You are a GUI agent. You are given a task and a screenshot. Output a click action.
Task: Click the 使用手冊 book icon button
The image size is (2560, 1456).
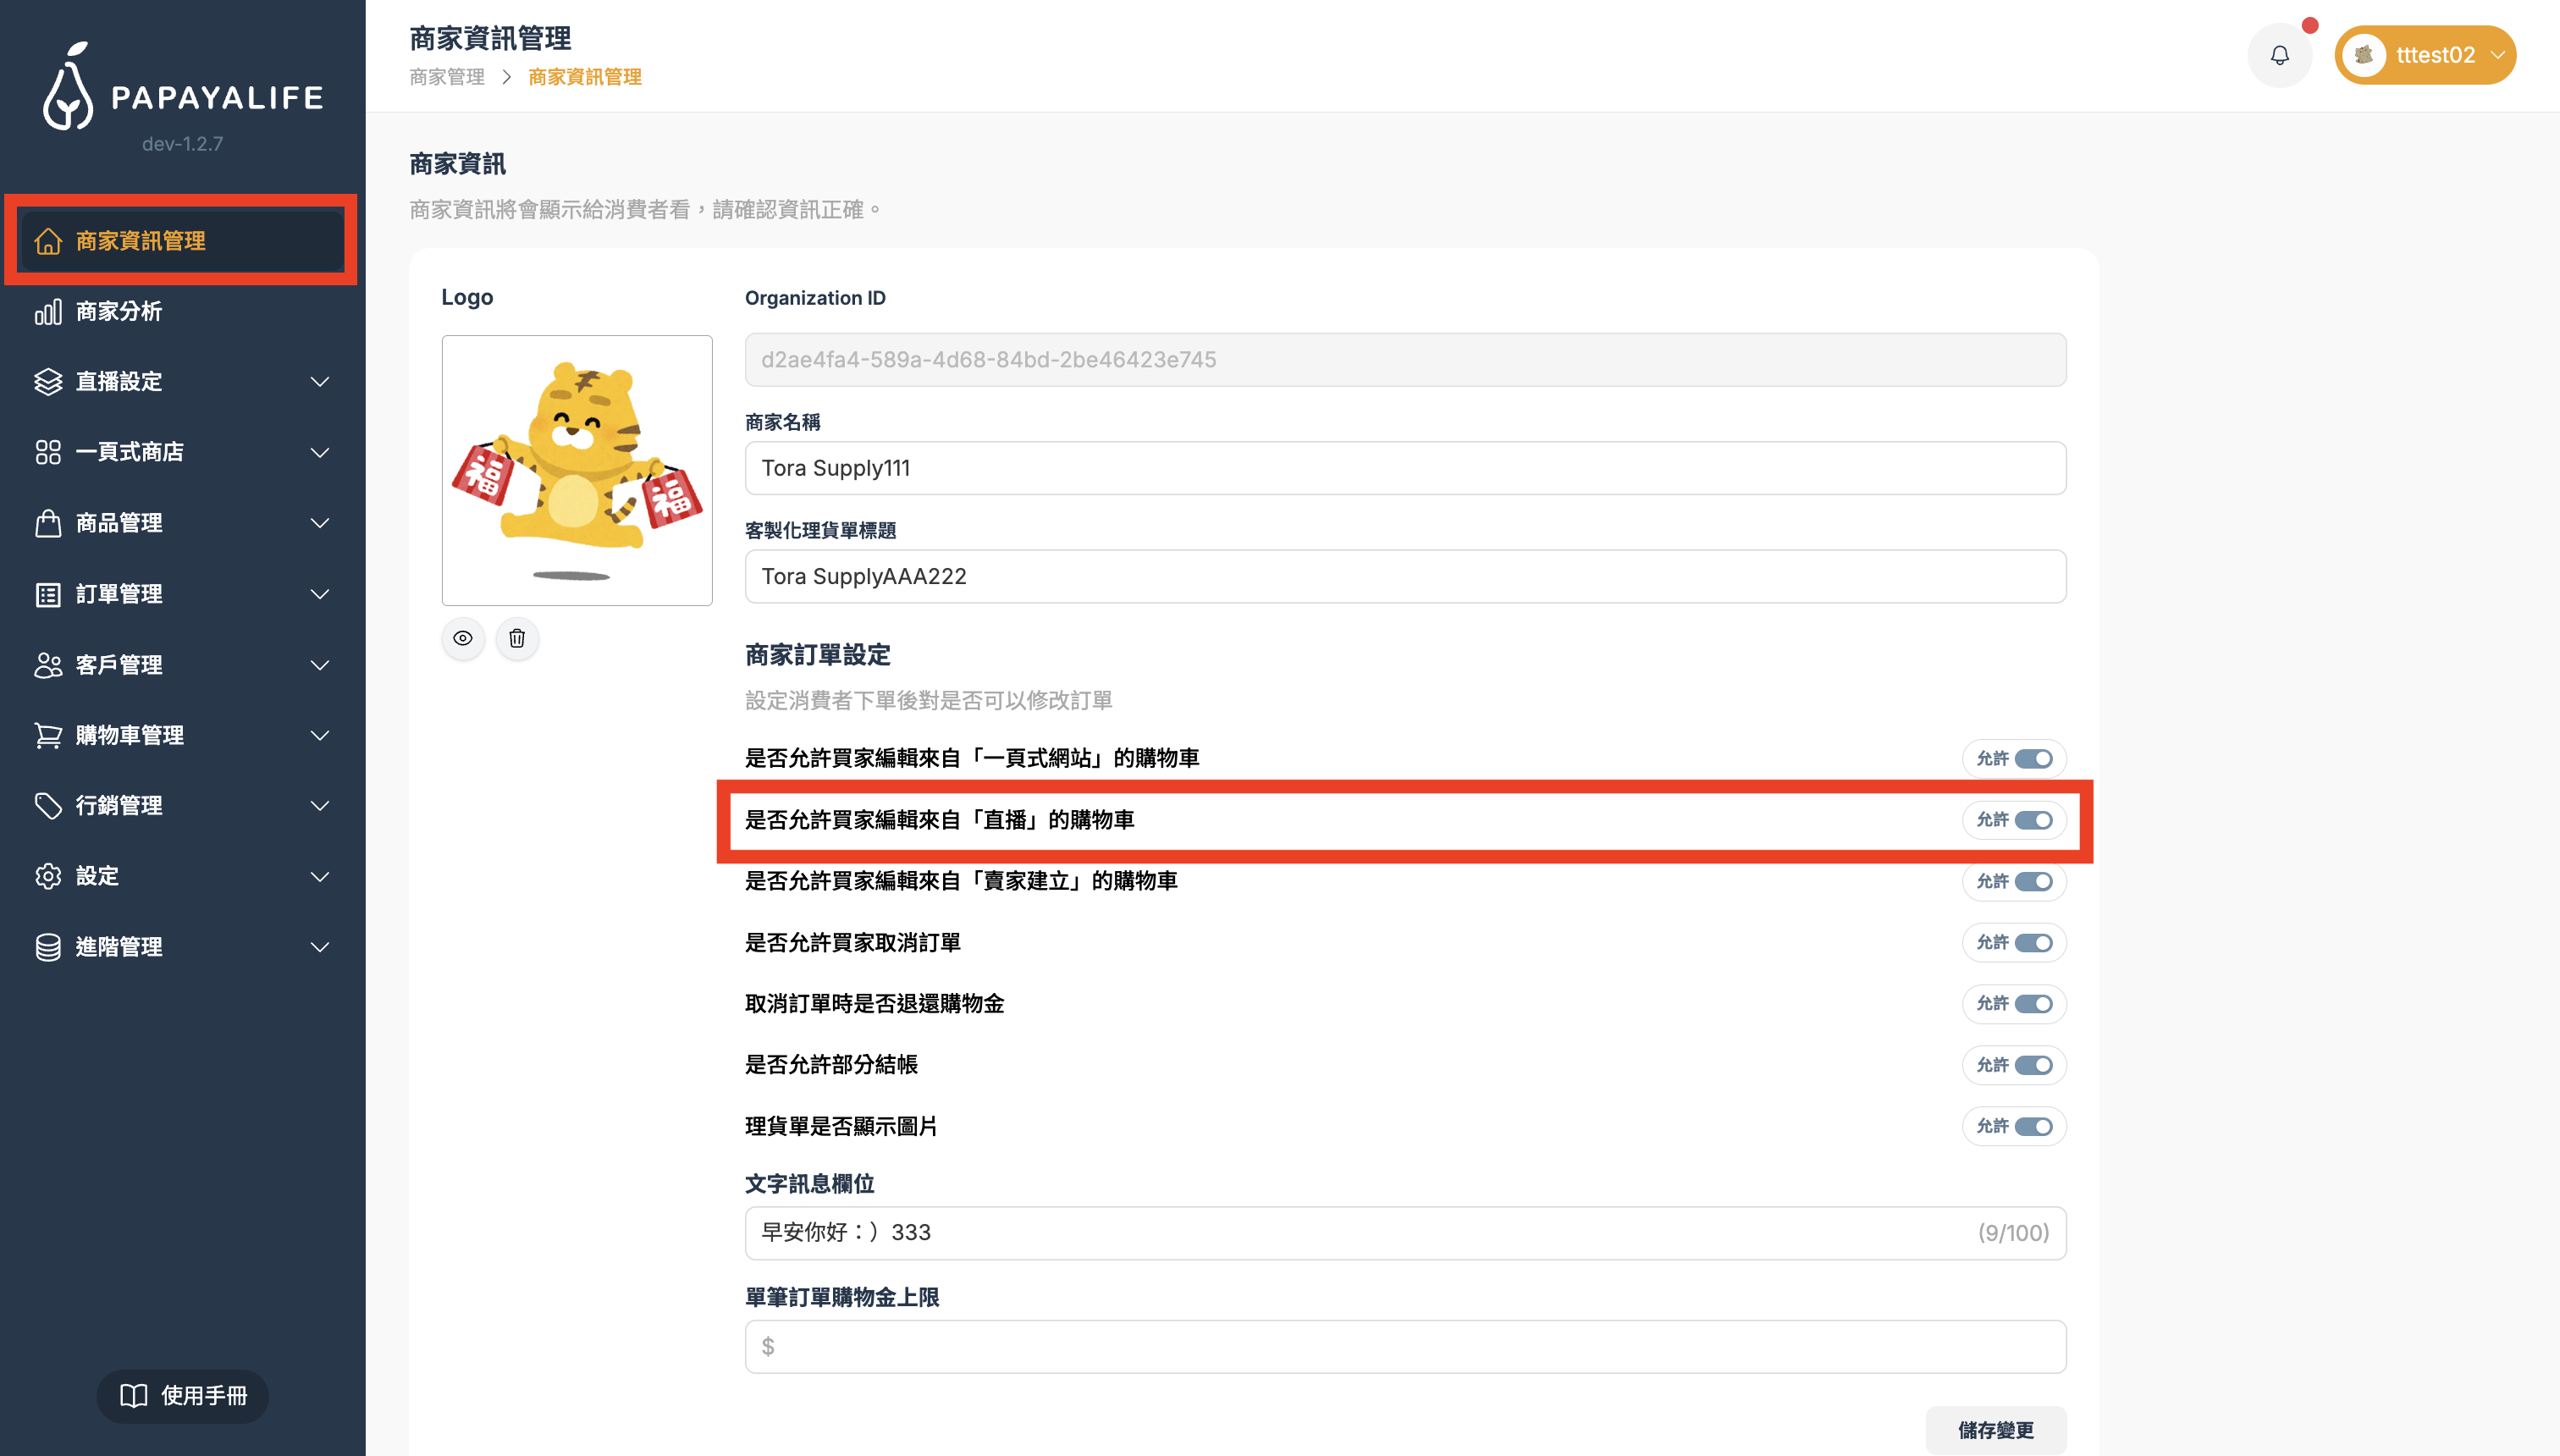(x=183, y=1395)
